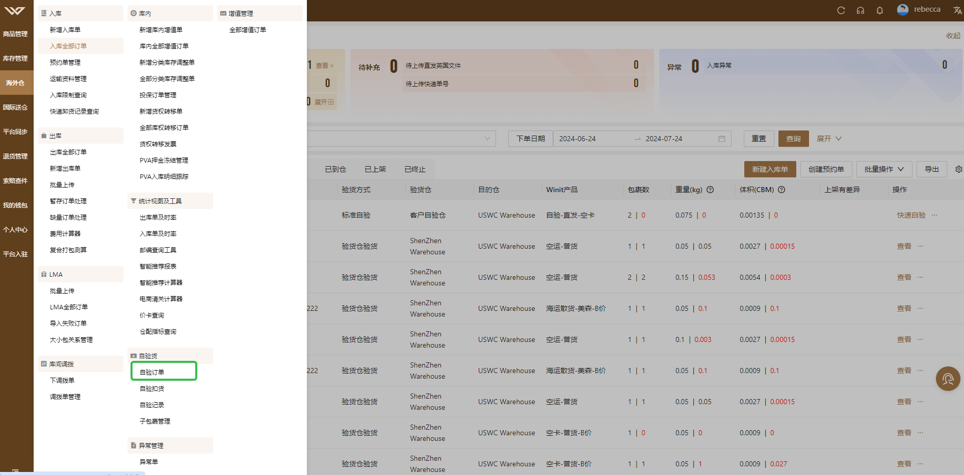Image resolution: width=964 pixels, height=475 pixels.
Task: Open 新增库内增值单 menu item
Action: (161, 30)
